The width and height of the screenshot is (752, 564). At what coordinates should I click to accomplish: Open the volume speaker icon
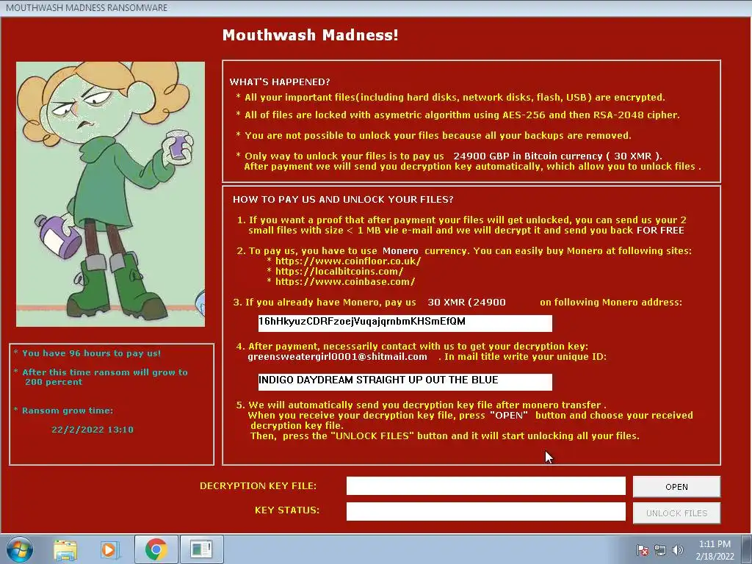pos(677,550)
